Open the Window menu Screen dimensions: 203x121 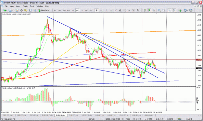point(40,6)
